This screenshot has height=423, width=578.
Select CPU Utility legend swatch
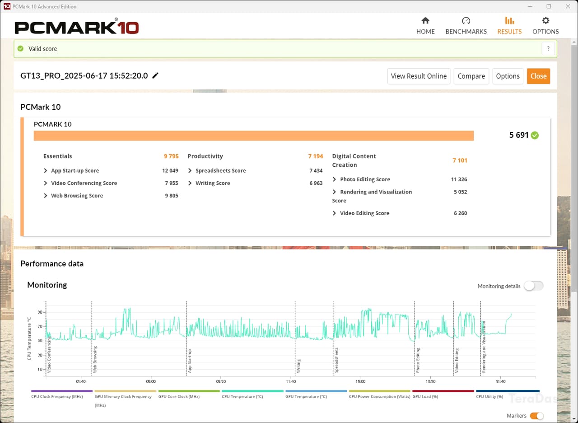pos(508,391)
